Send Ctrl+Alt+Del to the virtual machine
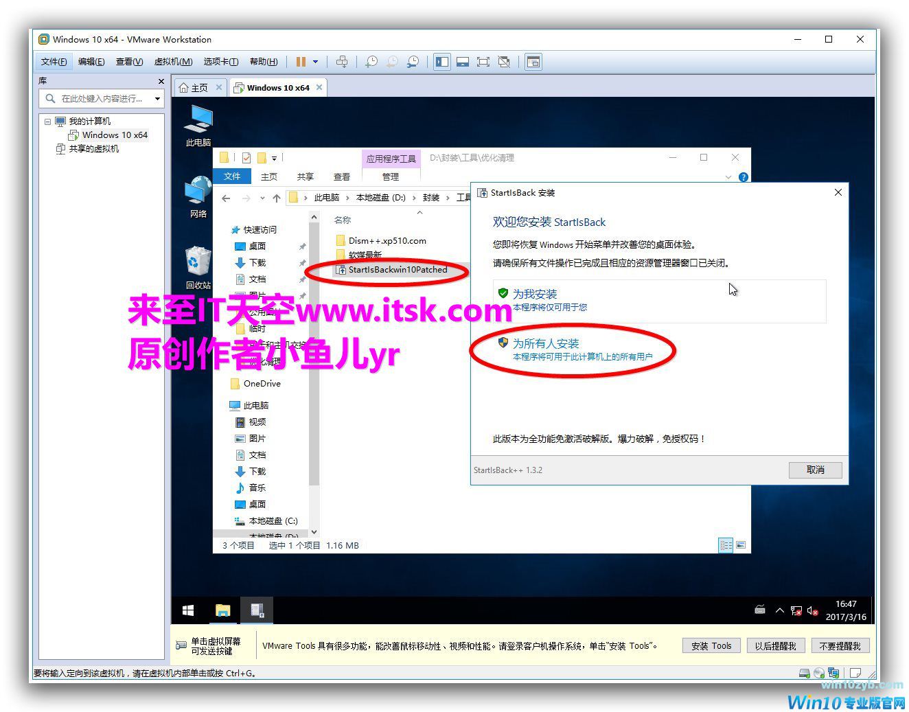The width and height of the screenshot is (909, 712). click(x=342, y=62)
